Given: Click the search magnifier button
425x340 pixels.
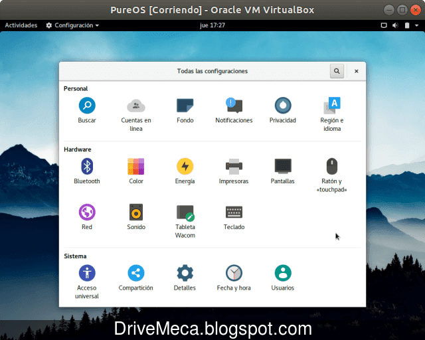Looking at the screenshot, I should [x=337, y=71].
